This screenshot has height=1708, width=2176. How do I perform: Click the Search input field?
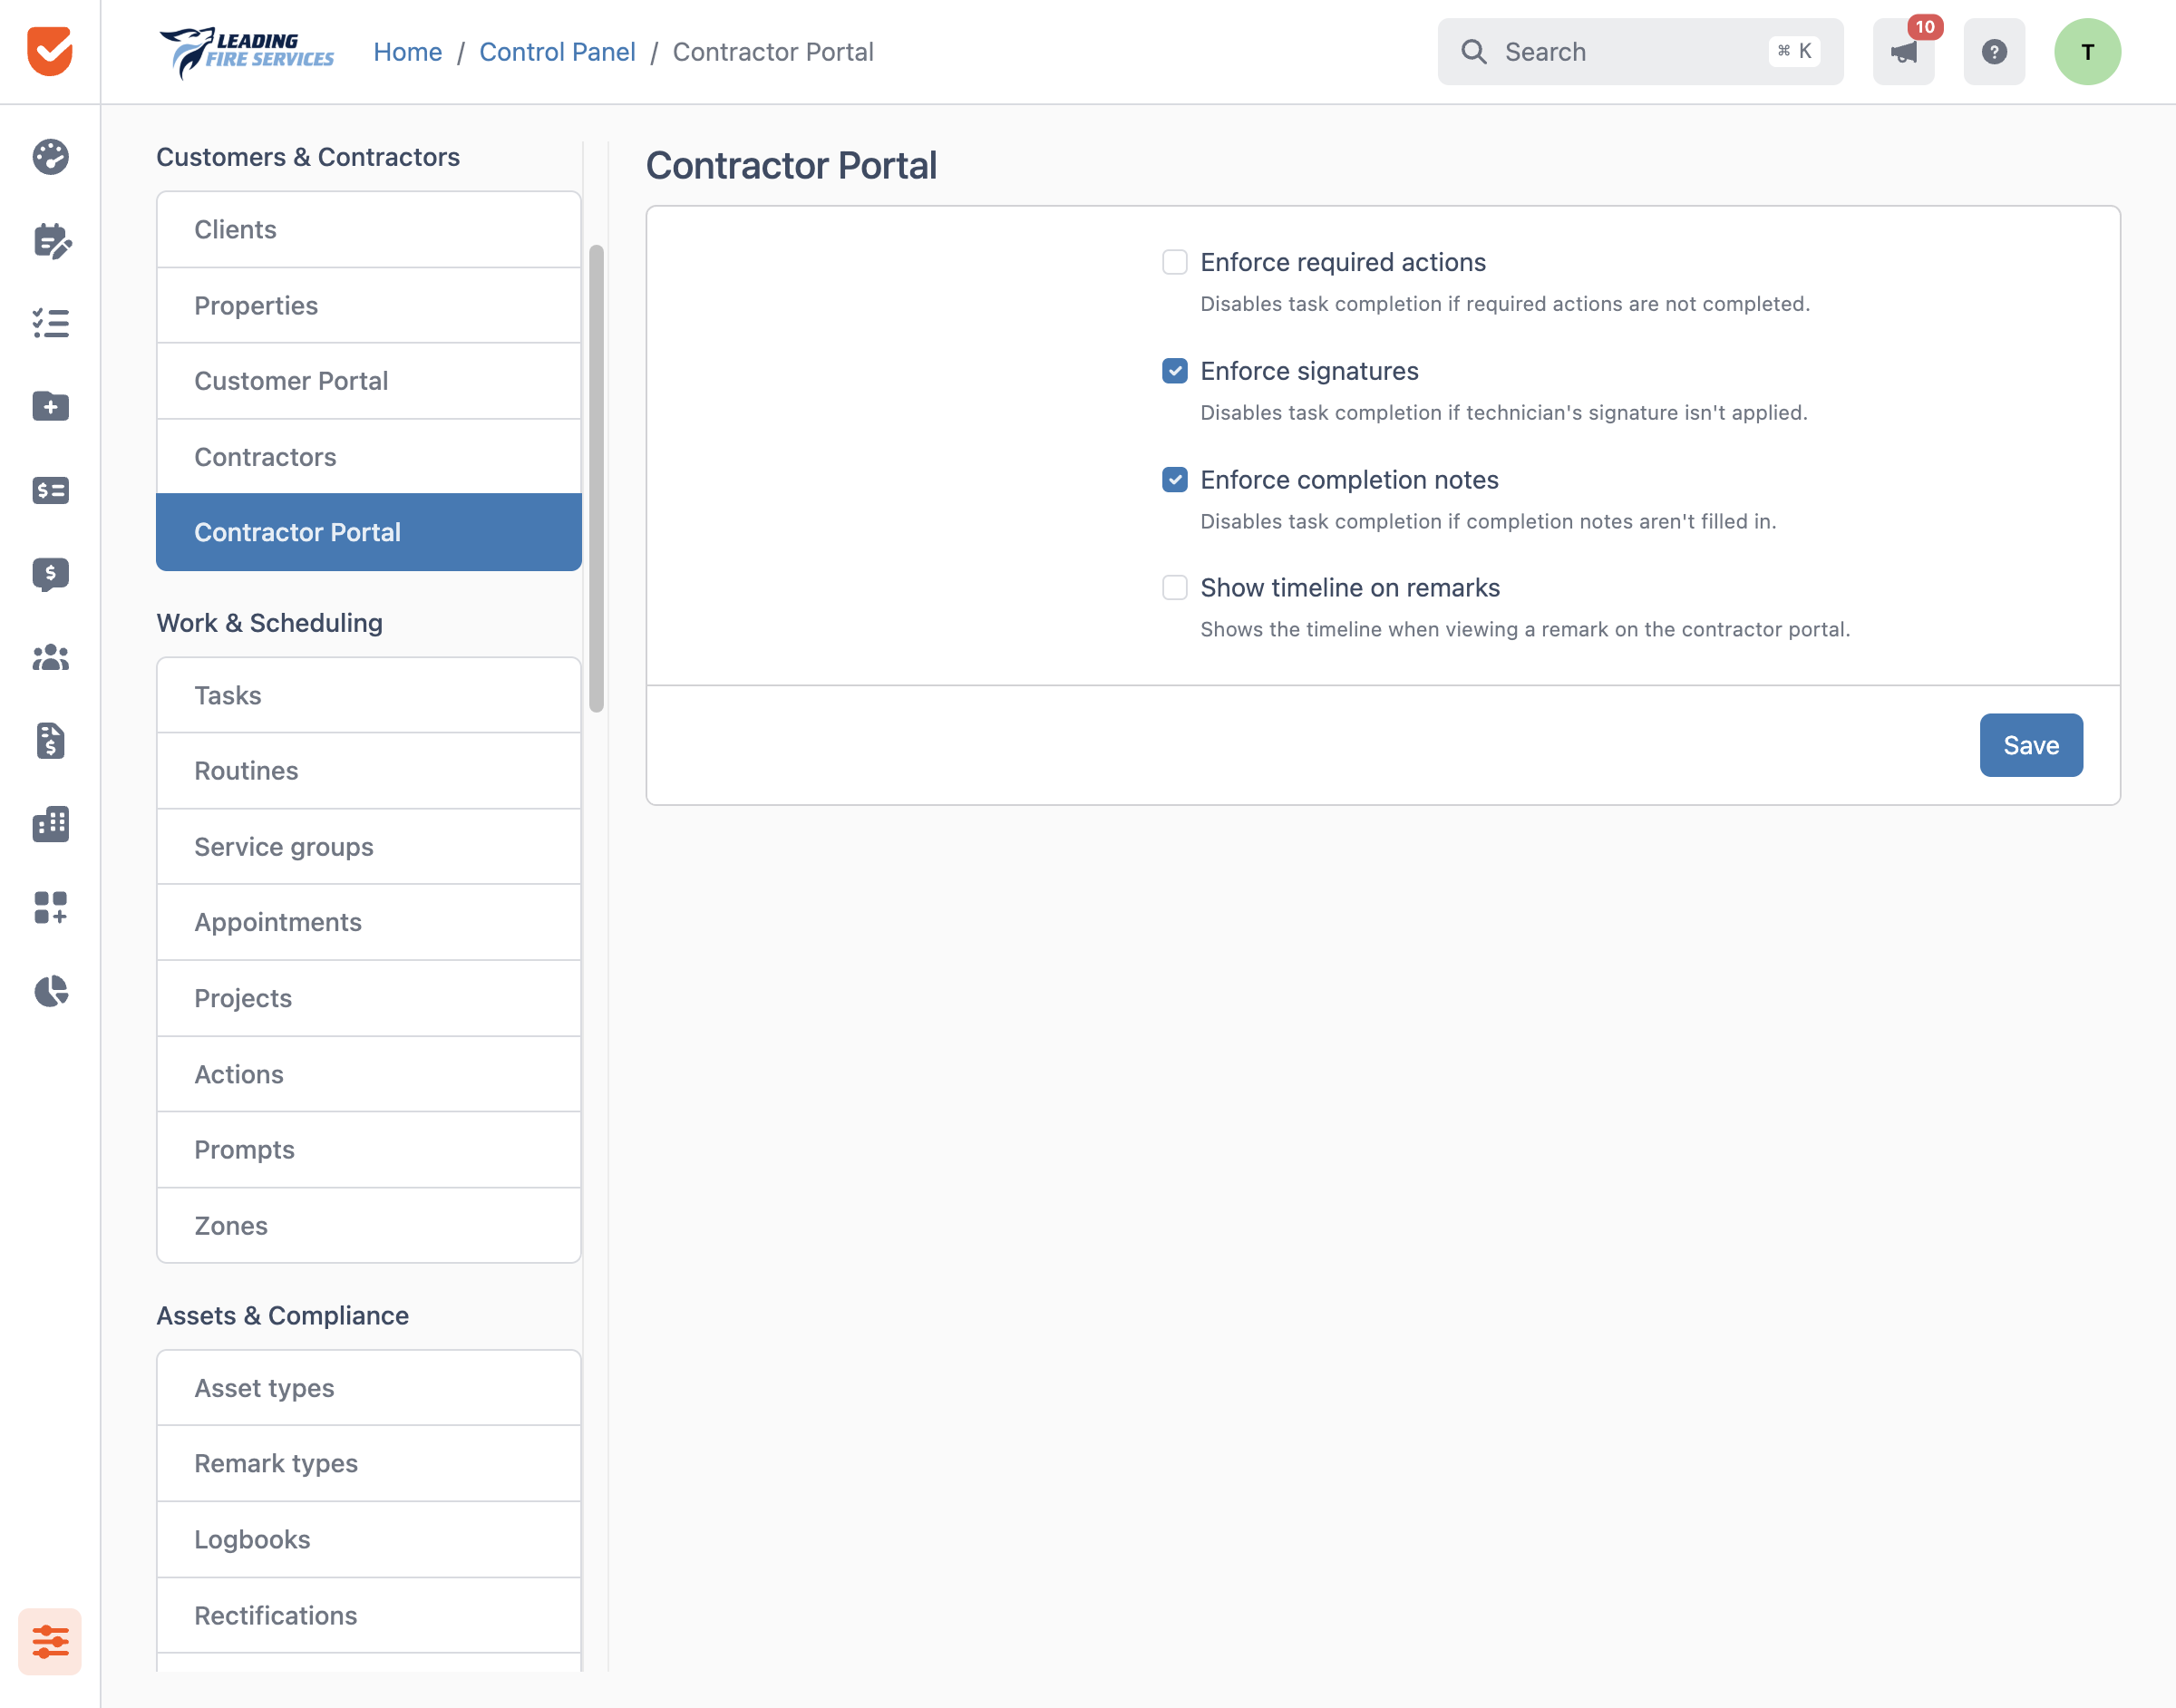tap(1640, 52)
